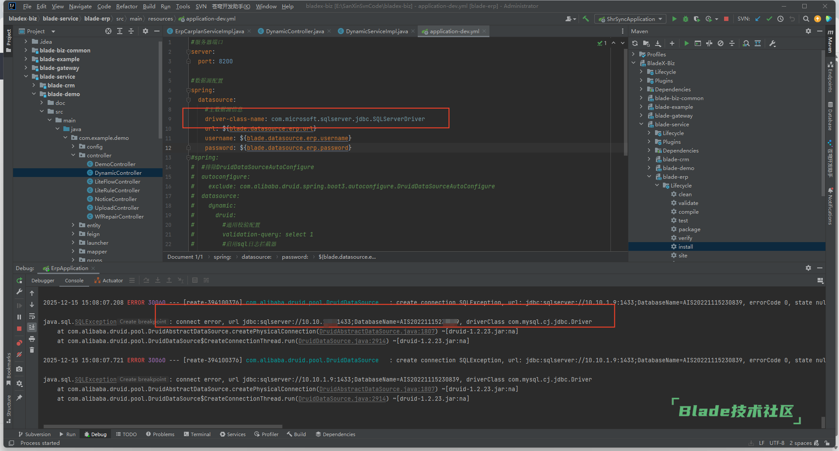Run ShrSyncApplication with the green play icon
Viewport: 839px width, 451px height.
(x=674, y=19)
